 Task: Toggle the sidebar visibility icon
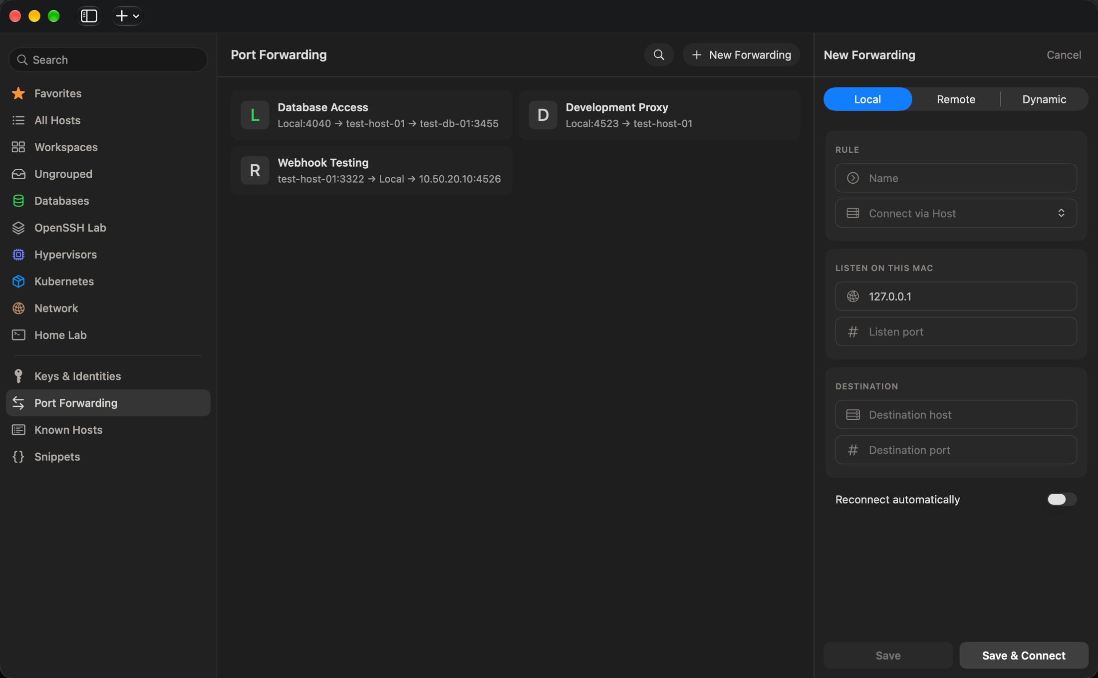pyautogui.click(x=89, y=16)
